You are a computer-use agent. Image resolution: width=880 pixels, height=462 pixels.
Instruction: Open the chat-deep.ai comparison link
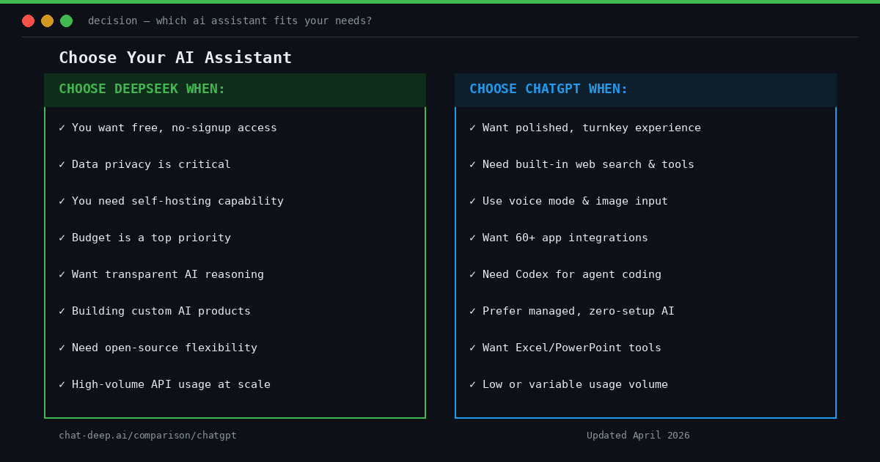tap(147, 435)
